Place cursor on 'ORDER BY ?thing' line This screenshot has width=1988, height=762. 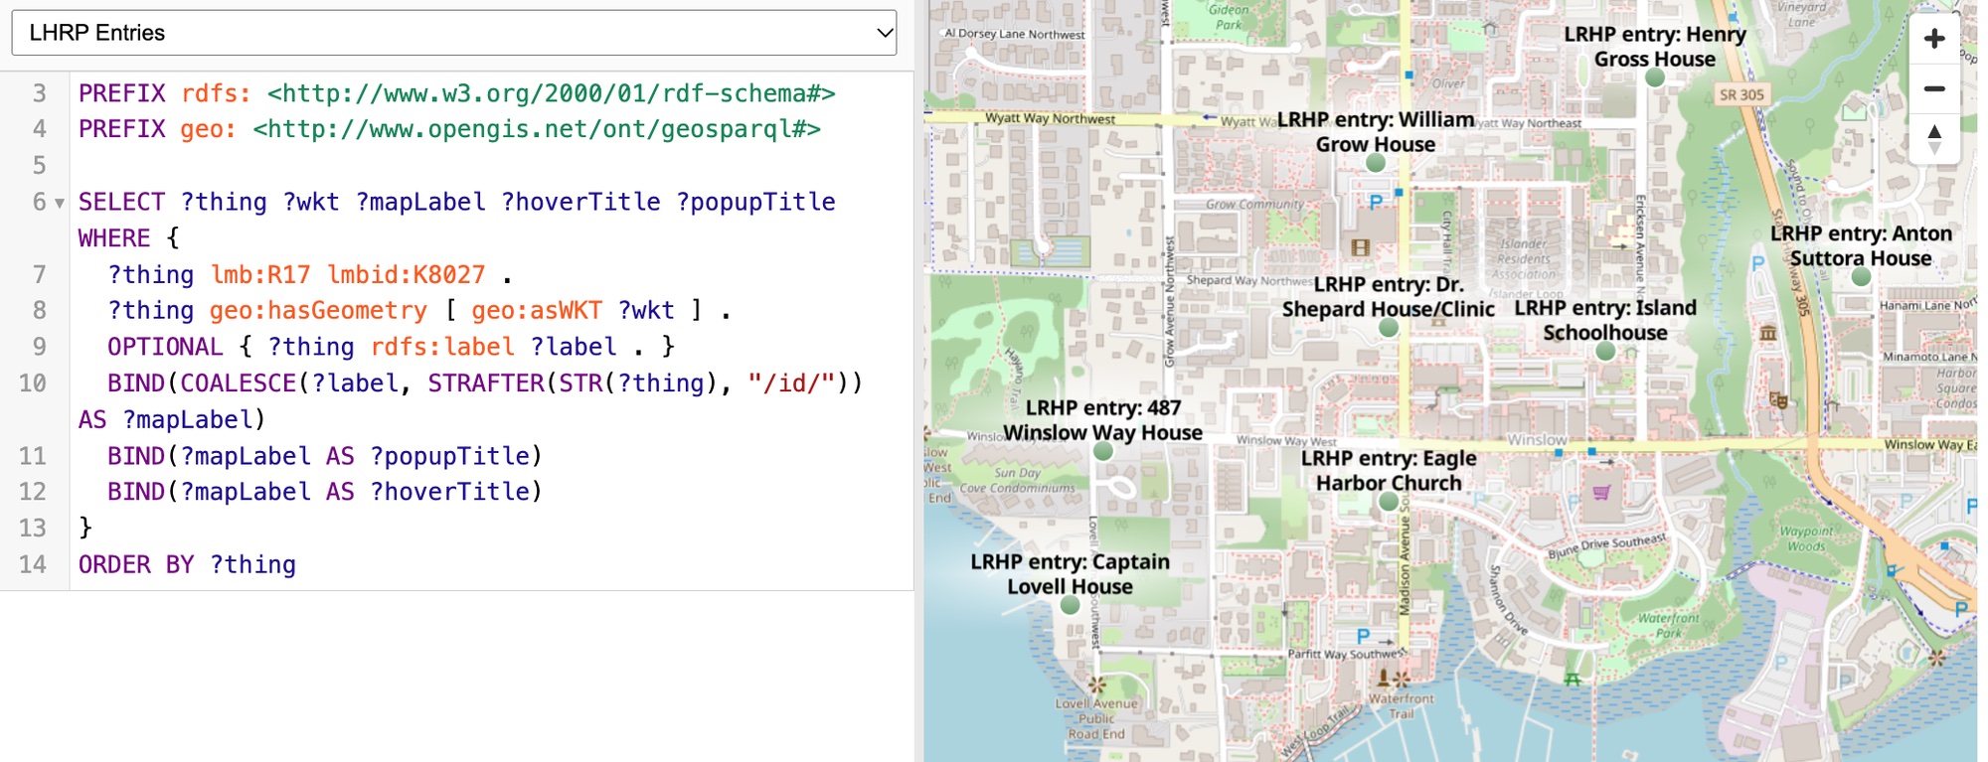click(187, 564)
